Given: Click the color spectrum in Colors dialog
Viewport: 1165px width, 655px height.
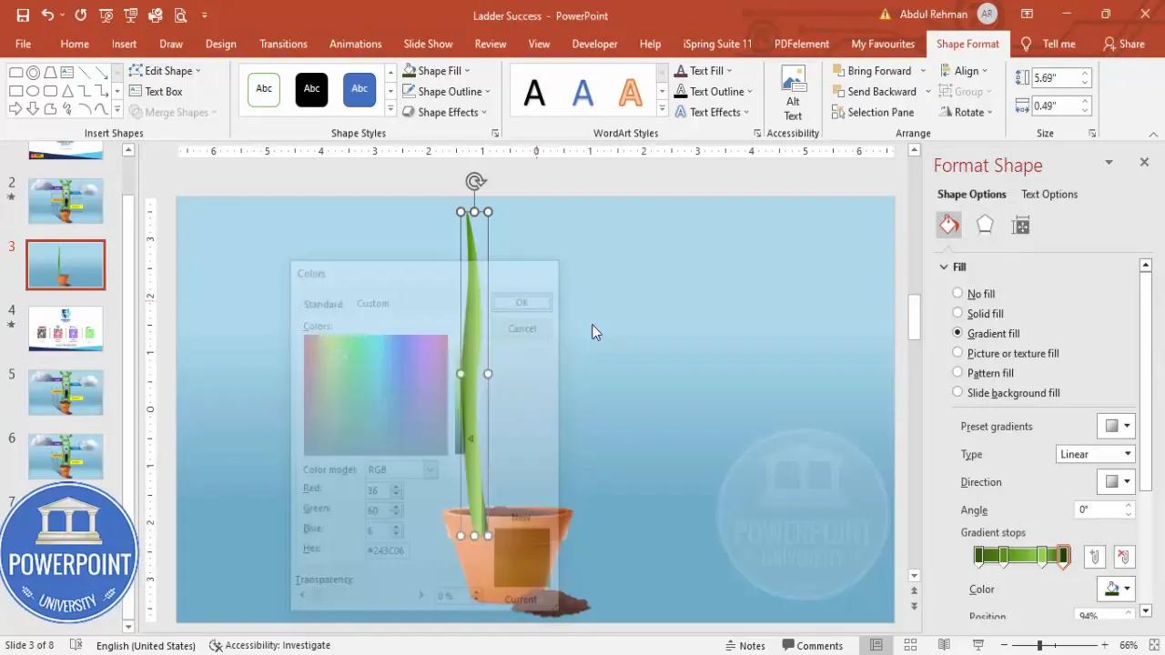Looking at the screenshot, I should tap(375, 395).
